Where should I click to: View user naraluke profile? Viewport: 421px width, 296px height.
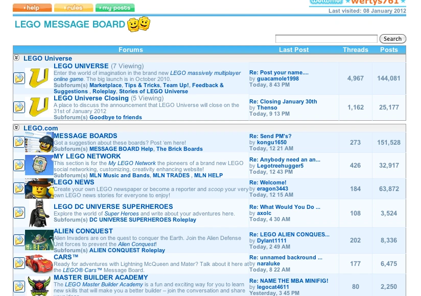[x=268, y=263]
